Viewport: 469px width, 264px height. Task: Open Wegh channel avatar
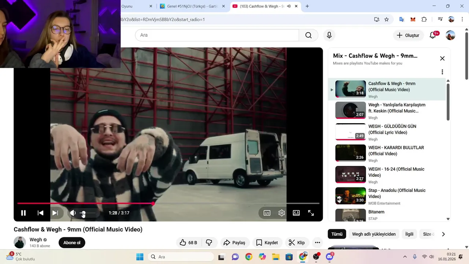coord(20,242)
